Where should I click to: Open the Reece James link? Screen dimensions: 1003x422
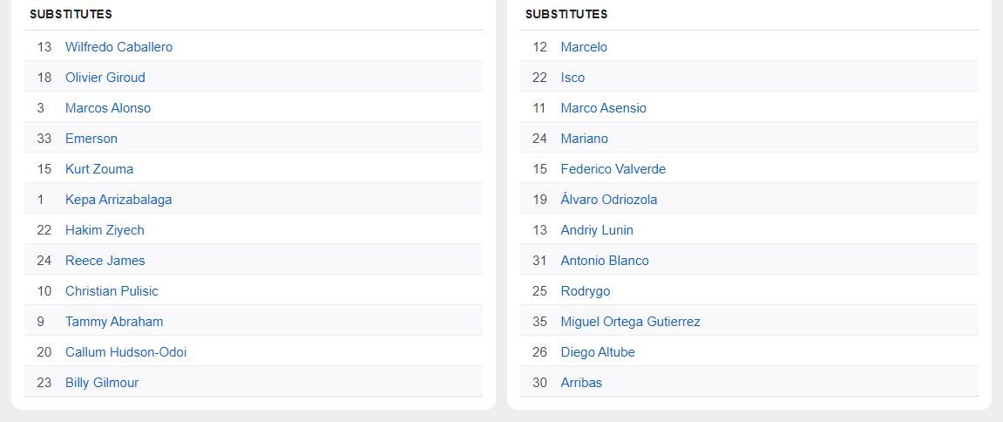[105, 261]
